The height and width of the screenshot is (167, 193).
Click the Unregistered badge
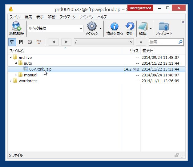pos(140,8)
